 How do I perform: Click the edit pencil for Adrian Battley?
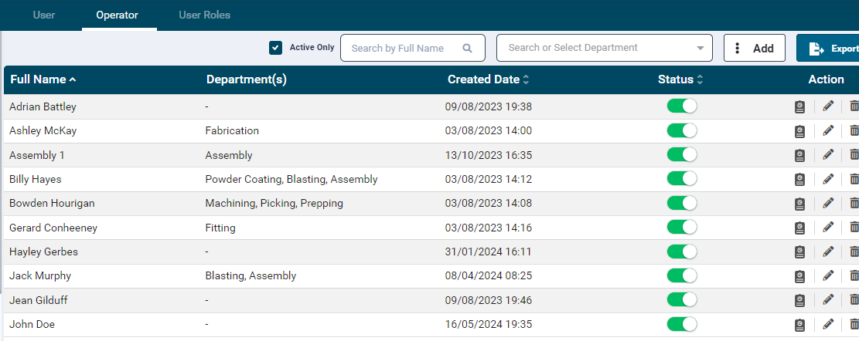[828, 106]
